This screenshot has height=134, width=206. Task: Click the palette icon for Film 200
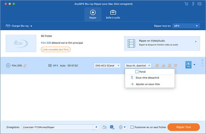pyautogui.click(x=175, y=66)
